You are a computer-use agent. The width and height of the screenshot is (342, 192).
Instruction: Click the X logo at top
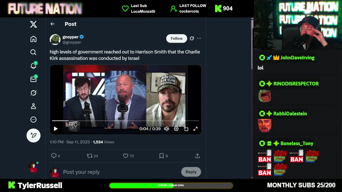[33, 25]
